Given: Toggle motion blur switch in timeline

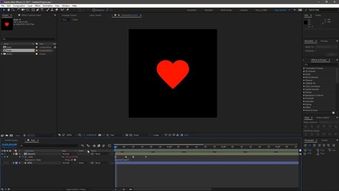Looking at the screenshot, I should click(104, 146).
